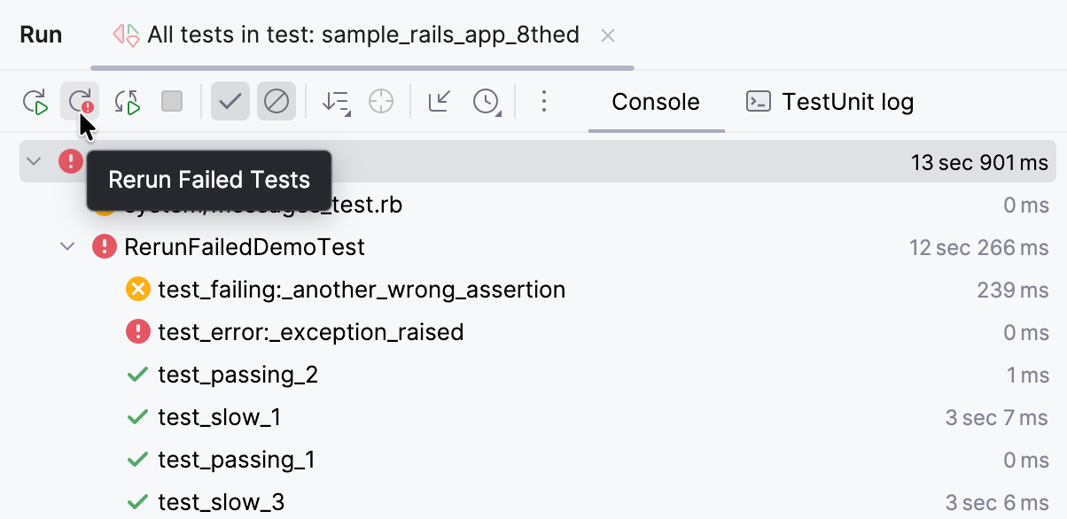Click the import tests arrow icon
Image resolution: width=1067 pixels, height=519 pixels.
tap(440, 102)
